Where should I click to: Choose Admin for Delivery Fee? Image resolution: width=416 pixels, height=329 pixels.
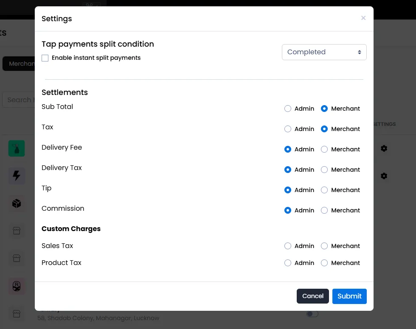288,149
